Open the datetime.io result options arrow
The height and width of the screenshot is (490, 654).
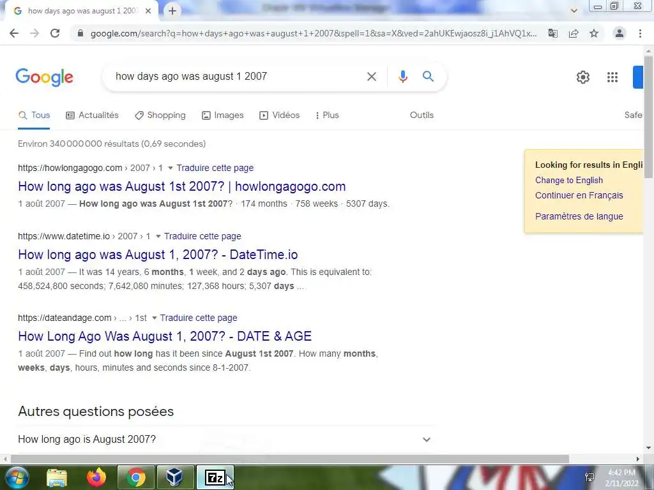158,236
